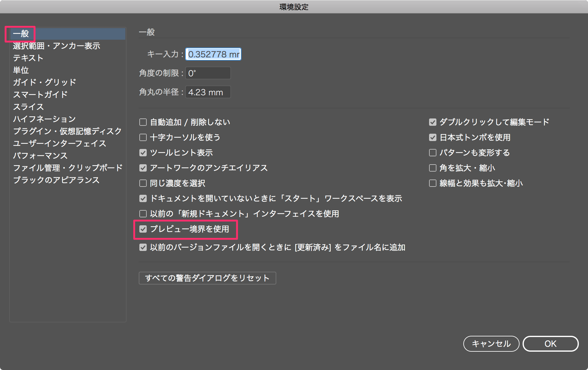
Task: Enable 以前の「新規ドキュメント」インターフェイス checkbox
Action: pyautogui.click(x=143, y=214)
